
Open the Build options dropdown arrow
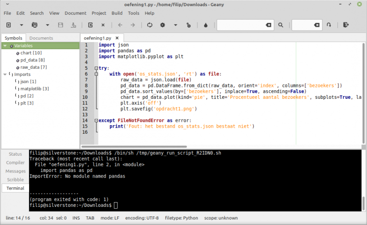point(175,25)
